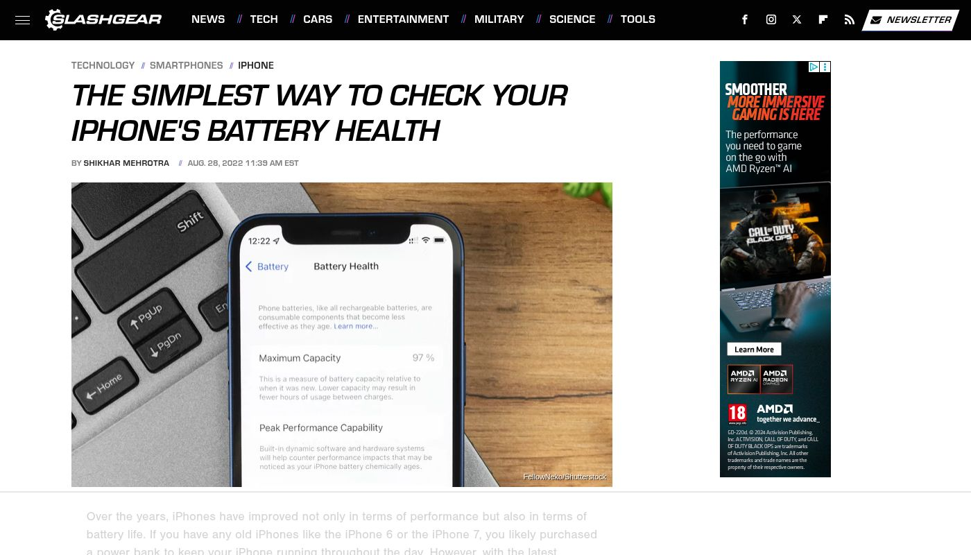The image size is (971, 555).
Task: Go to the News section
Action: 208,19
